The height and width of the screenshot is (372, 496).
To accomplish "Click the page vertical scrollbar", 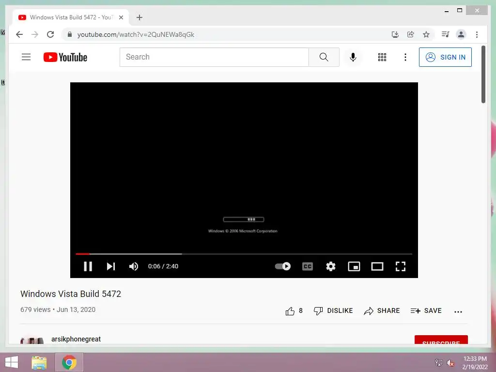I will pos(483,74).
